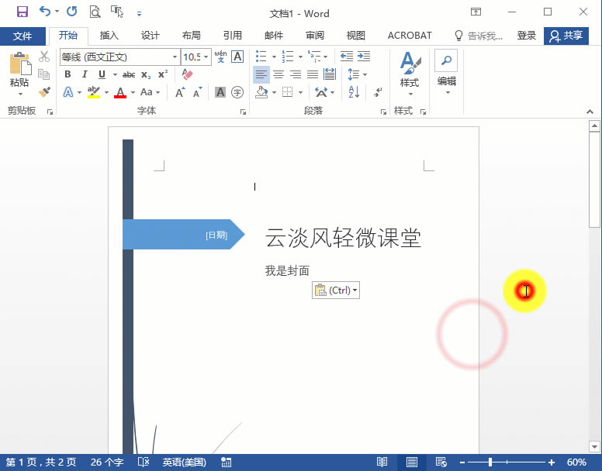Align text left
This screenshot has height=471, width=602.
click(261, 74)
